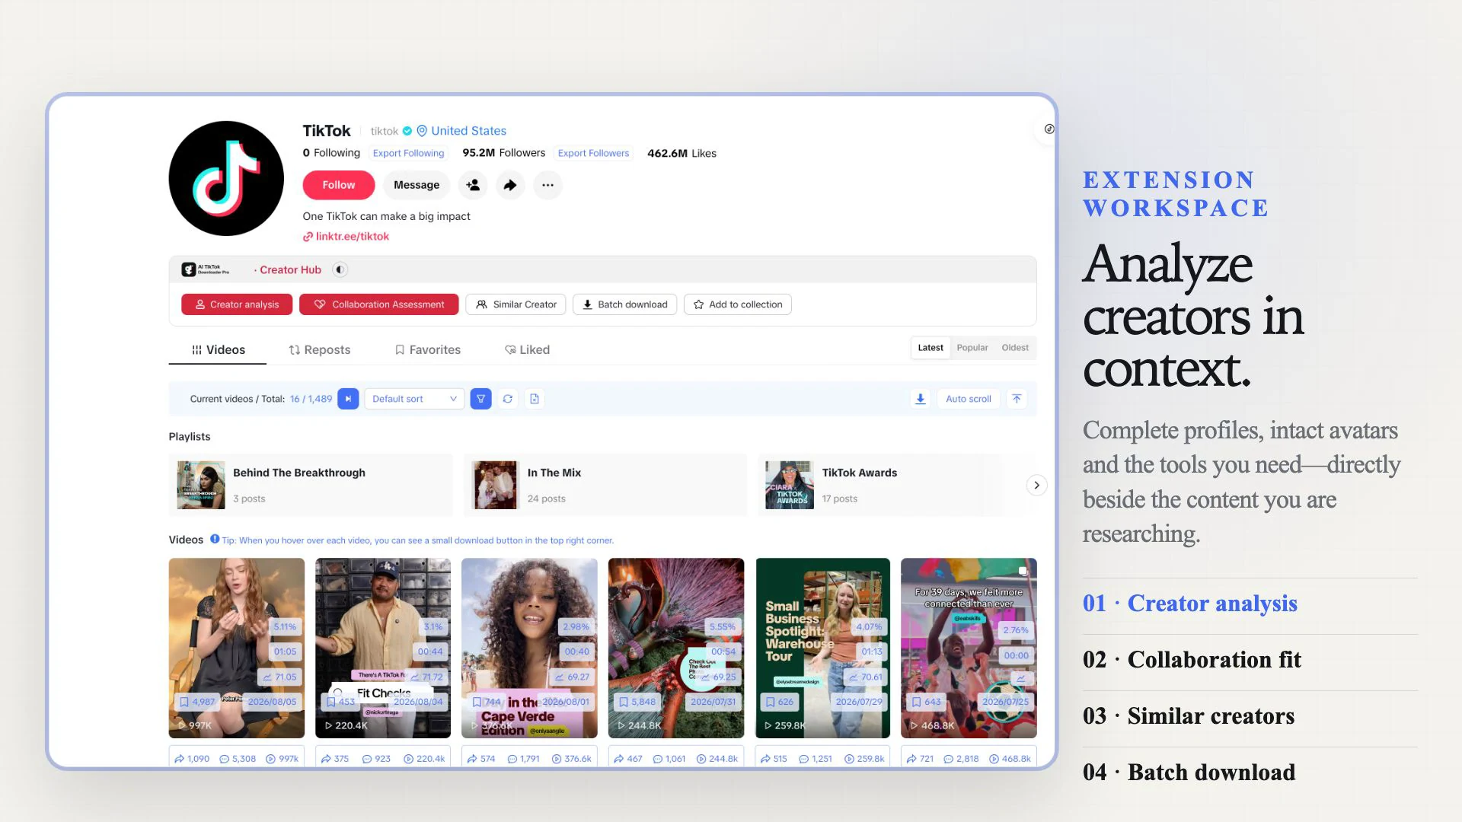Click the red Follow button

(x=339, y=185)
